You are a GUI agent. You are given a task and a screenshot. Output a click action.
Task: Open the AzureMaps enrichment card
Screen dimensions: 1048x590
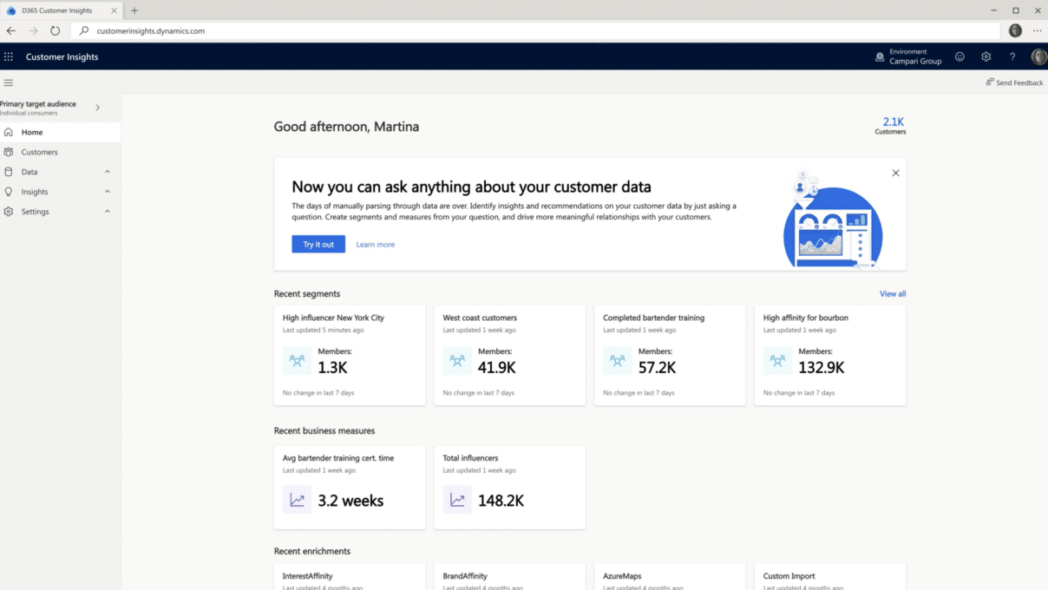click(x=670, y=578)
